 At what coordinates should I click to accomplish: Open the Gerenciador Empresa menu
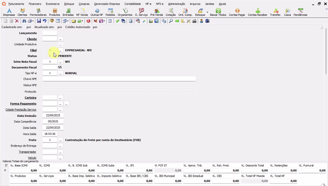pos(107,4)
